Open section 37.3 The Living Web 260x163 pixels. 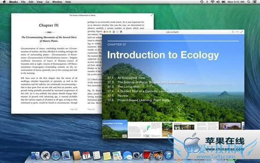124,86
